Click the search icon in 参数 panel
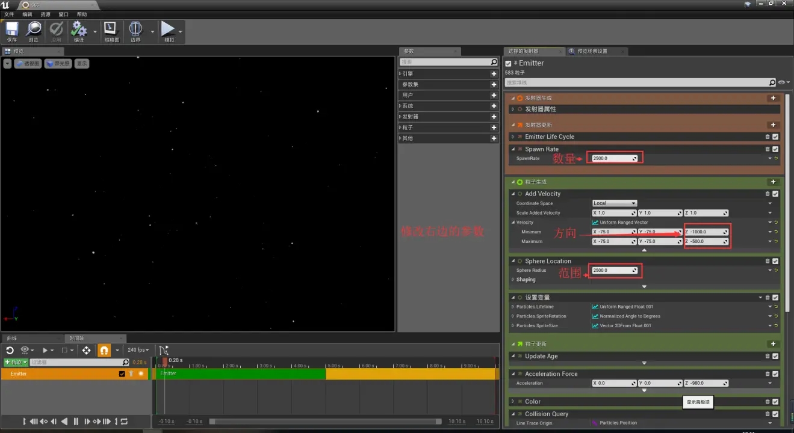The width and height of the screenshot is (794, 433). [494, 62]
